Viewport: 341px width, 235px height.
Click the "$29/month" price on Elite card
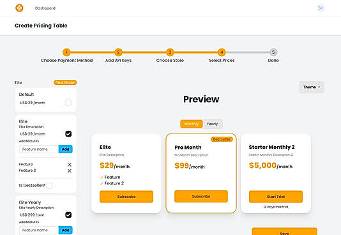tap(114, 165)
